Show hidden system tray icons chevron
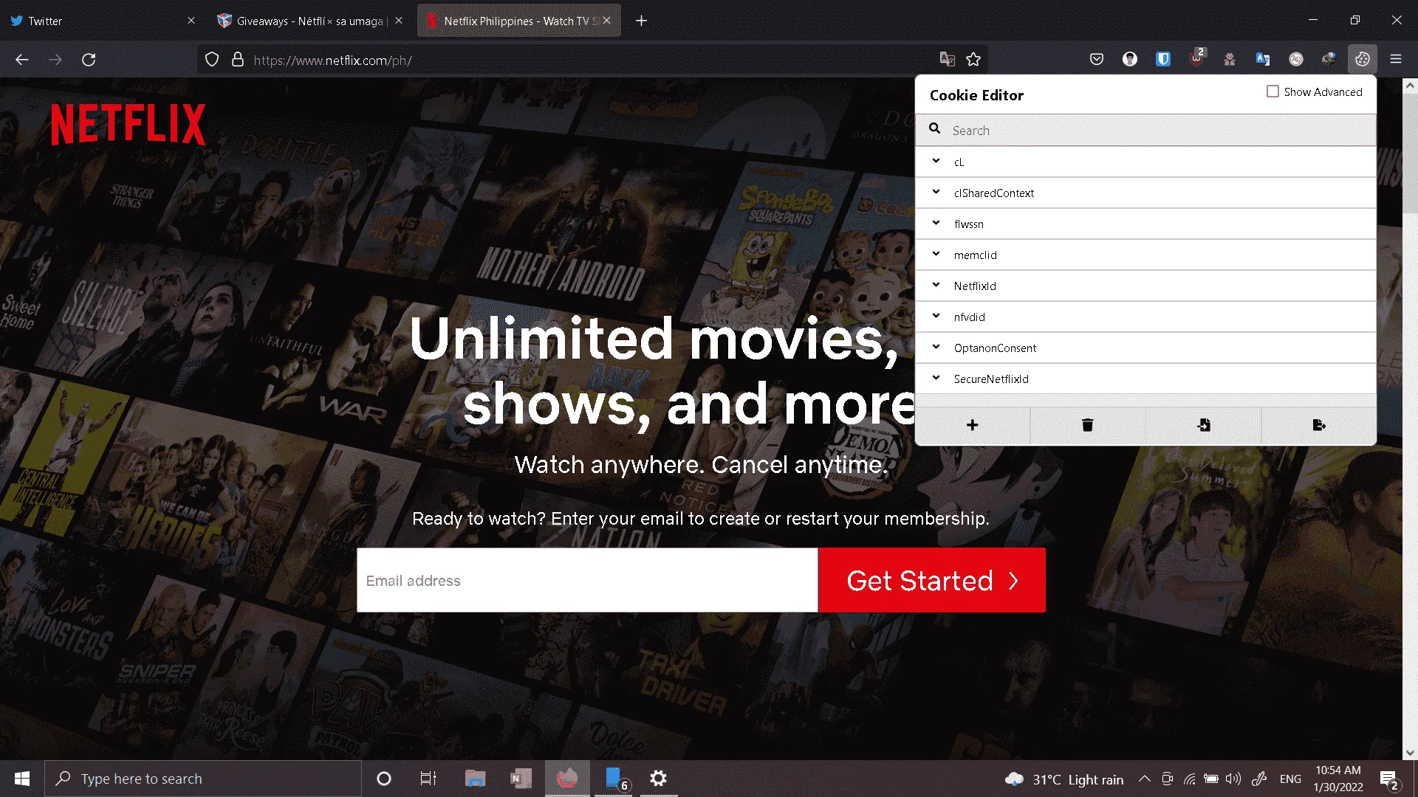This screenshot has width=1418, height=797. click(x=1144, y=779)
